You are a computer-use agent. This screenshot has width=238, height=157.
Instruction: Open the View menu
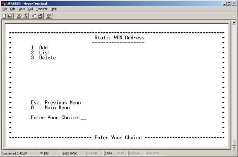pyautogui.click(x=22, y=9)
